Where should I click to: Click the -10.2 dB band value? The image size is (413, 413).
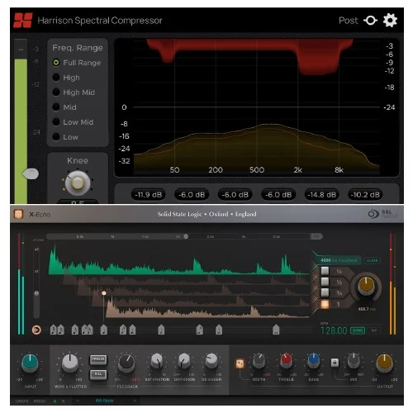365,195
